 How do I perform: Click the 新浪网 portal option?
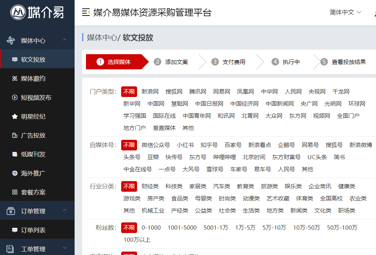coord(150,92)
